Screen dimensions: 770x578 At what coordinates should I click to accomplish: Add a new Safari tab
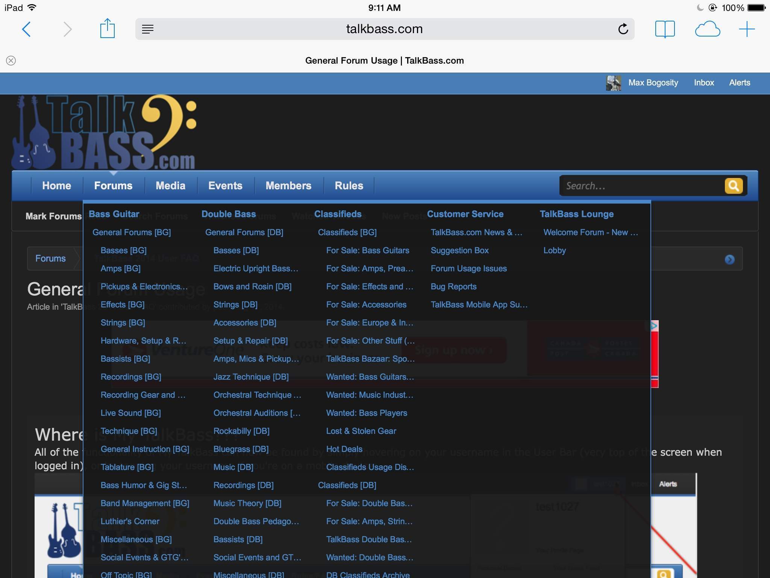pos(747,29)
